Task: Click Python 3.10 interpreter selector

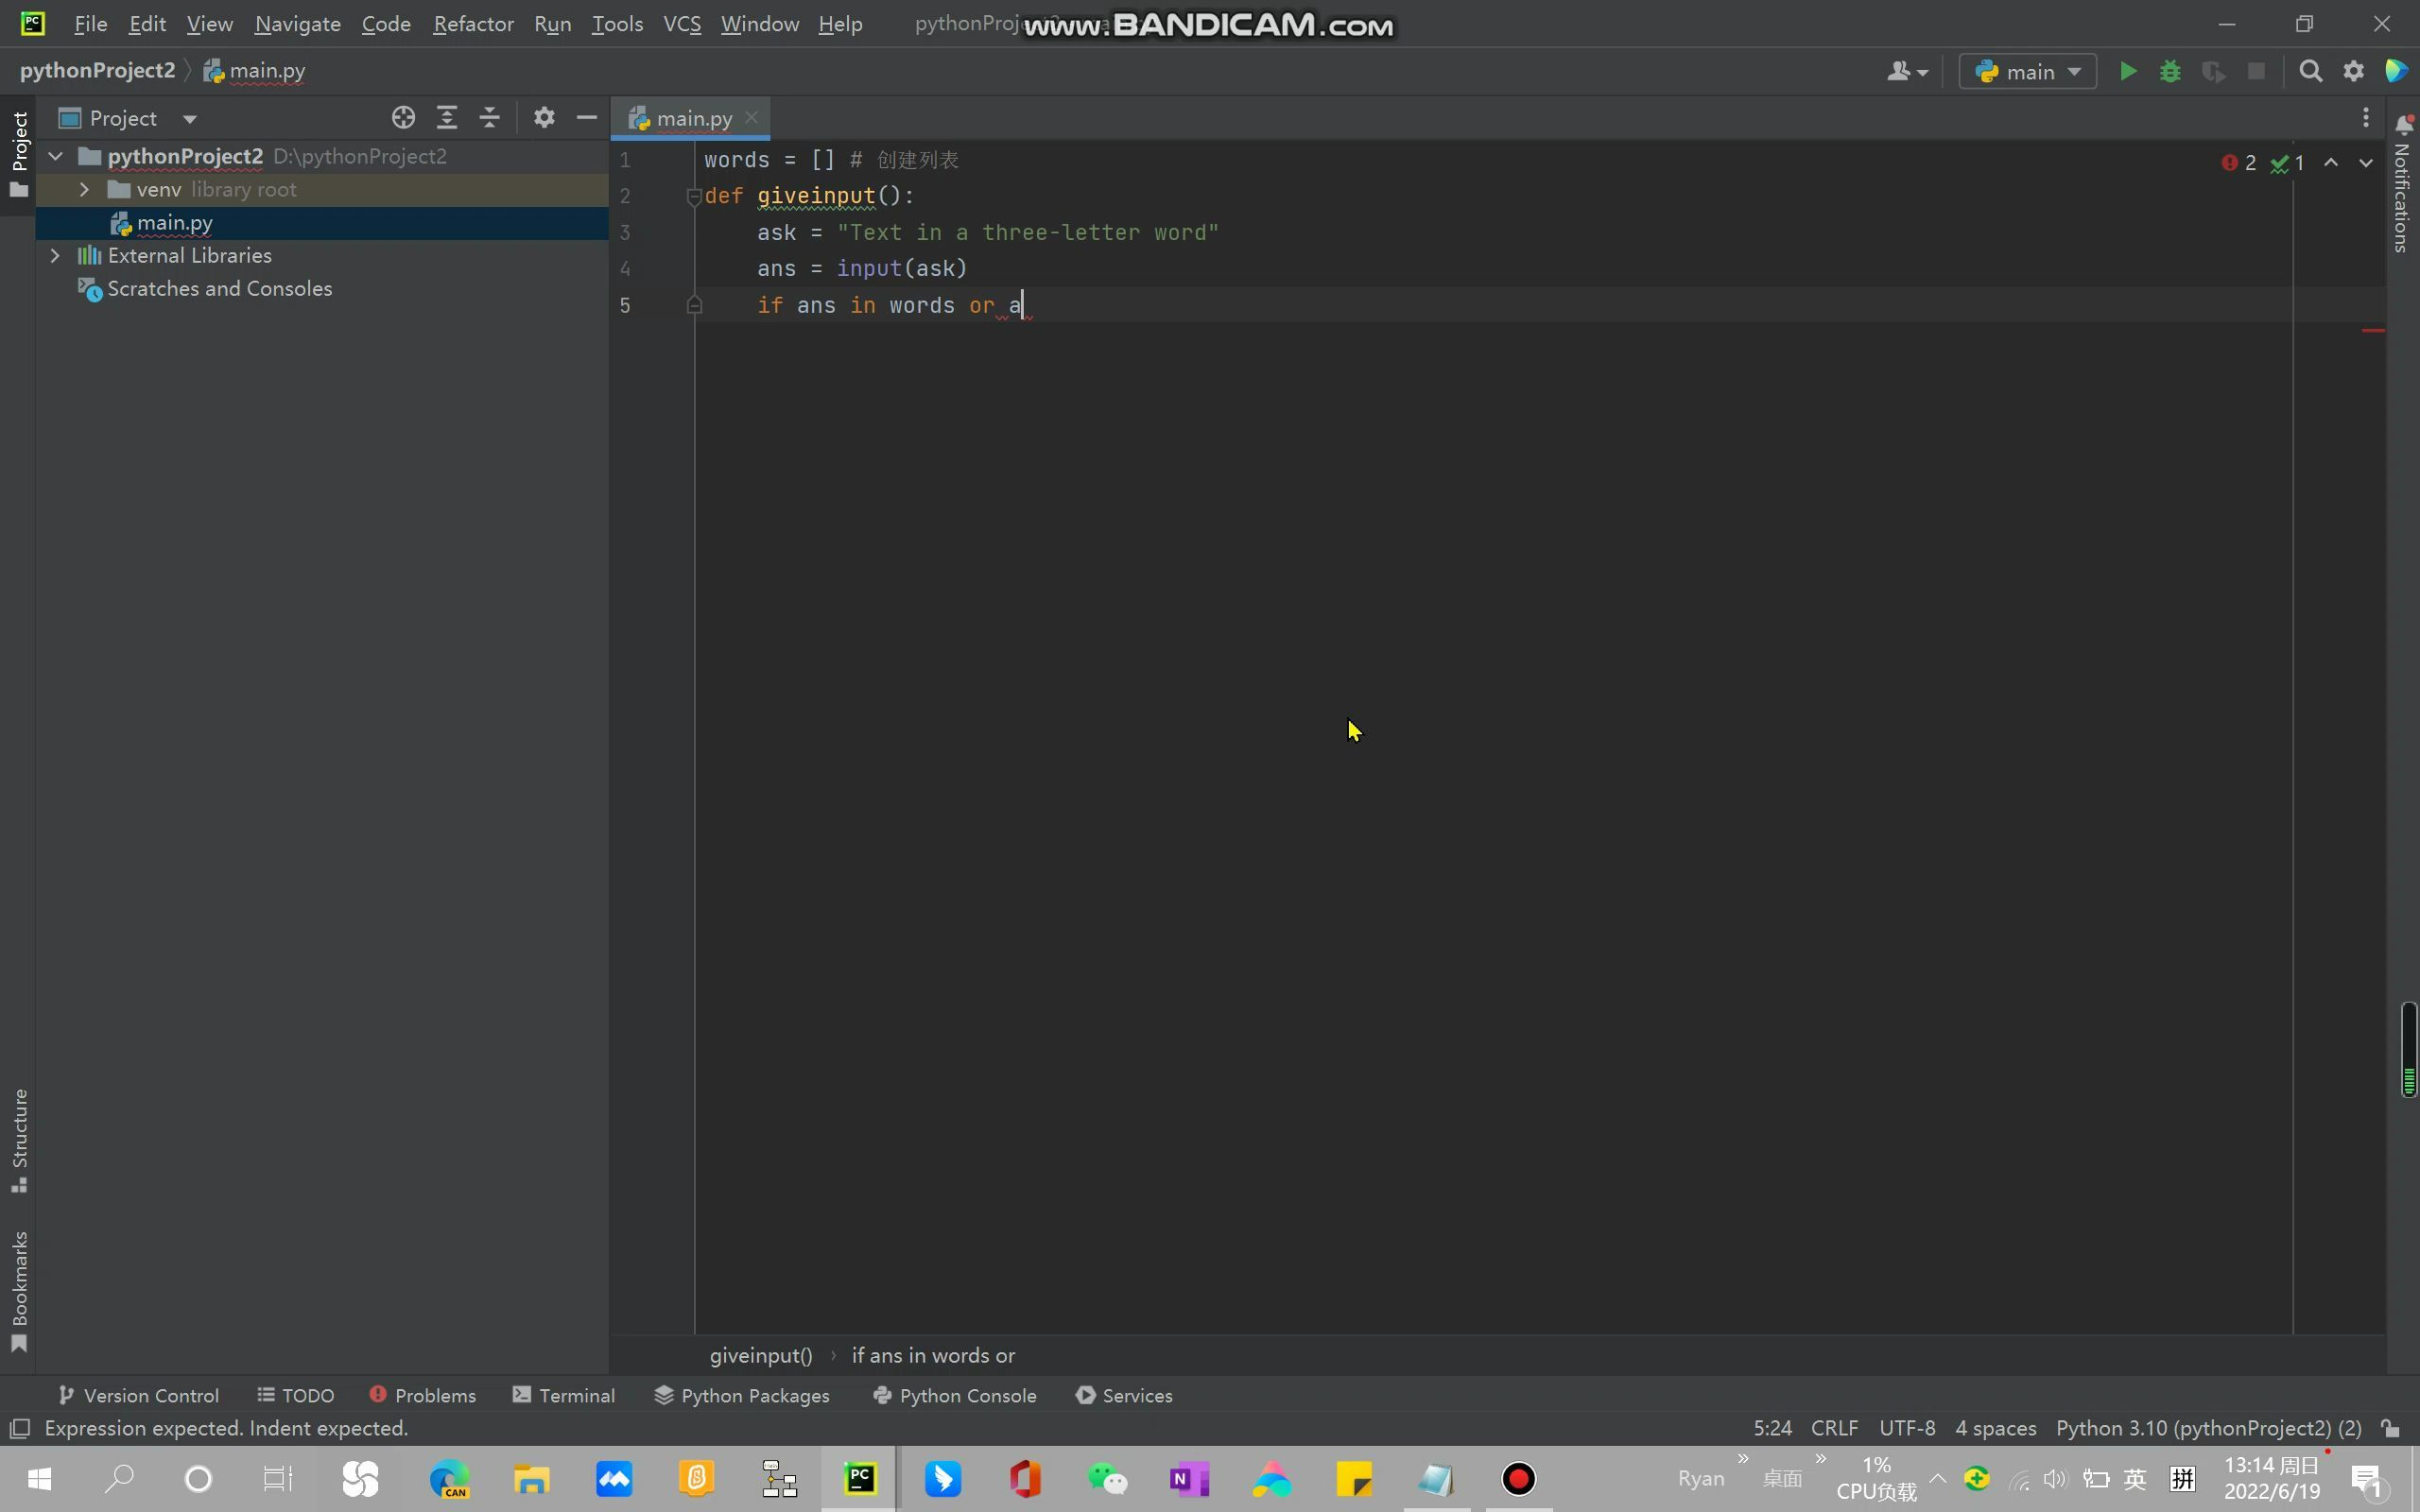Action: [2208, 1428]
